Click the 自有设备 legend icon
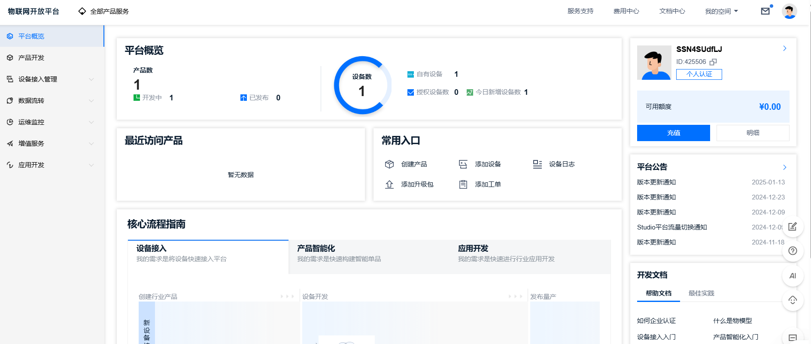The width and height of the screenshot is (811, 344). (410, 74)
